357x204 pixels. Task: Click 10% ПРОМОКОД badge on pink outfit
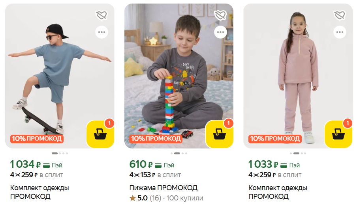(x=275, y=139)
